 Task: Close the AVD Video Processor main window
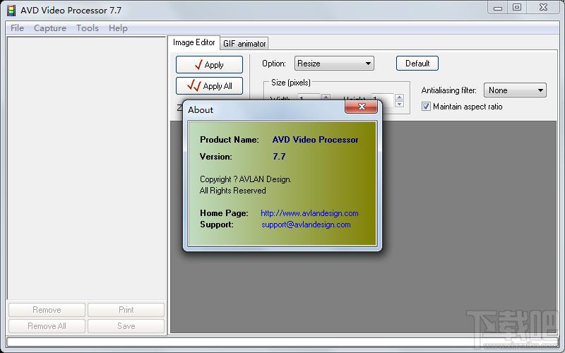[543, 8]
